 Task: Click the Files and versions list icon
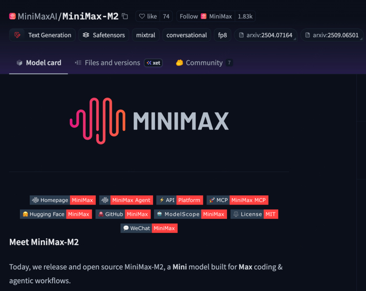pyautogui.click(x=78, y=63)
